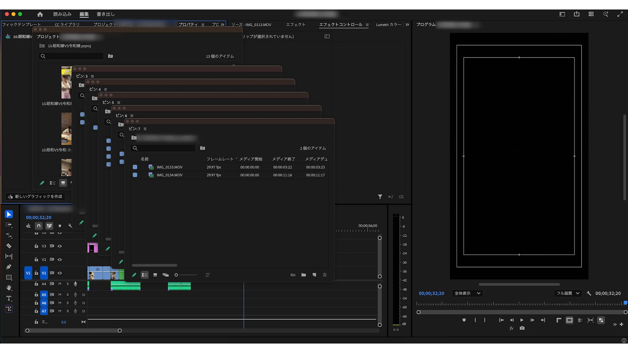Open the Program monitor wrench settings
Screen dimensions: 628x353
(x=589, y=294)
